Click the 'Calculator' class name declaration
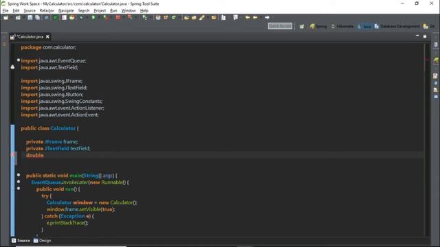 pyautogui.click(x=63, y=128)
